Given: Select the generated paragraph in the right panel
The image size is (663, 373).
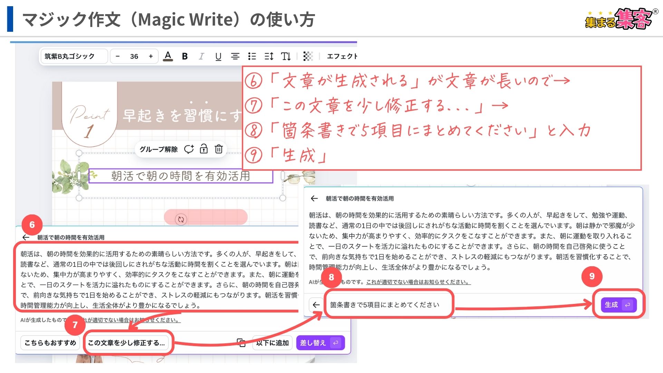Looking at the screenshot, I should click(472, 241).
